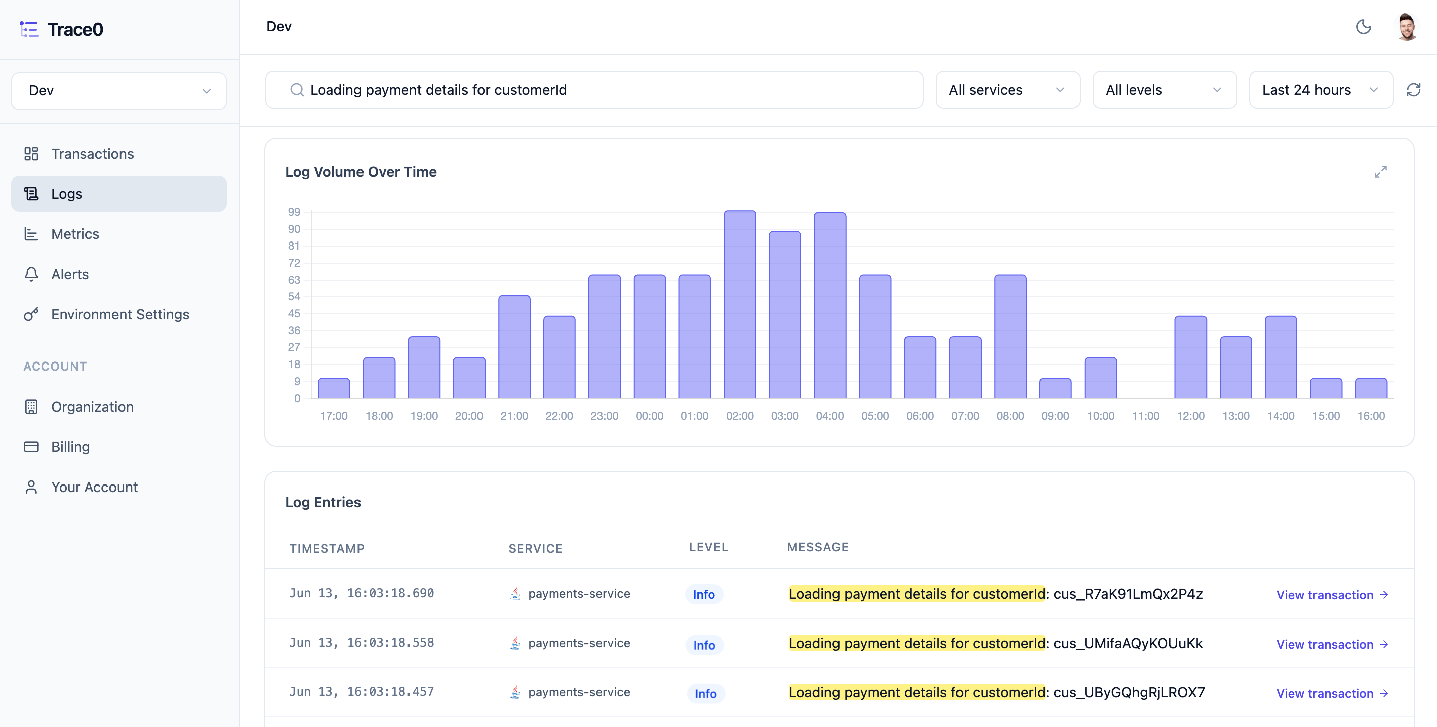
Task: Click Java icon in the 16:03:18.457 row
Action: pyautogui.click(x=516, y=692)
